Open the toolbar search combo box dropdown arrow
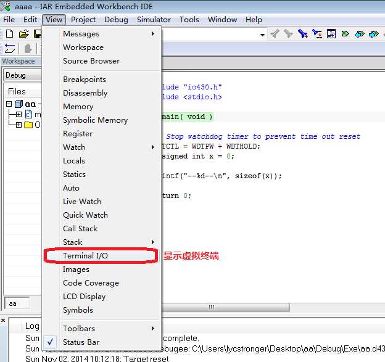Image resolution: width=385 pixels, height=362 pixels. (262, 35)
